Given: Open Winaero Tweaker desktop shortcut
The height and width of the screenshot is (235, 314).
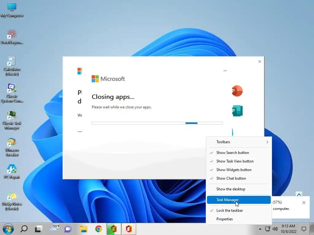Looking at the screenshot, I should point(12,147).
